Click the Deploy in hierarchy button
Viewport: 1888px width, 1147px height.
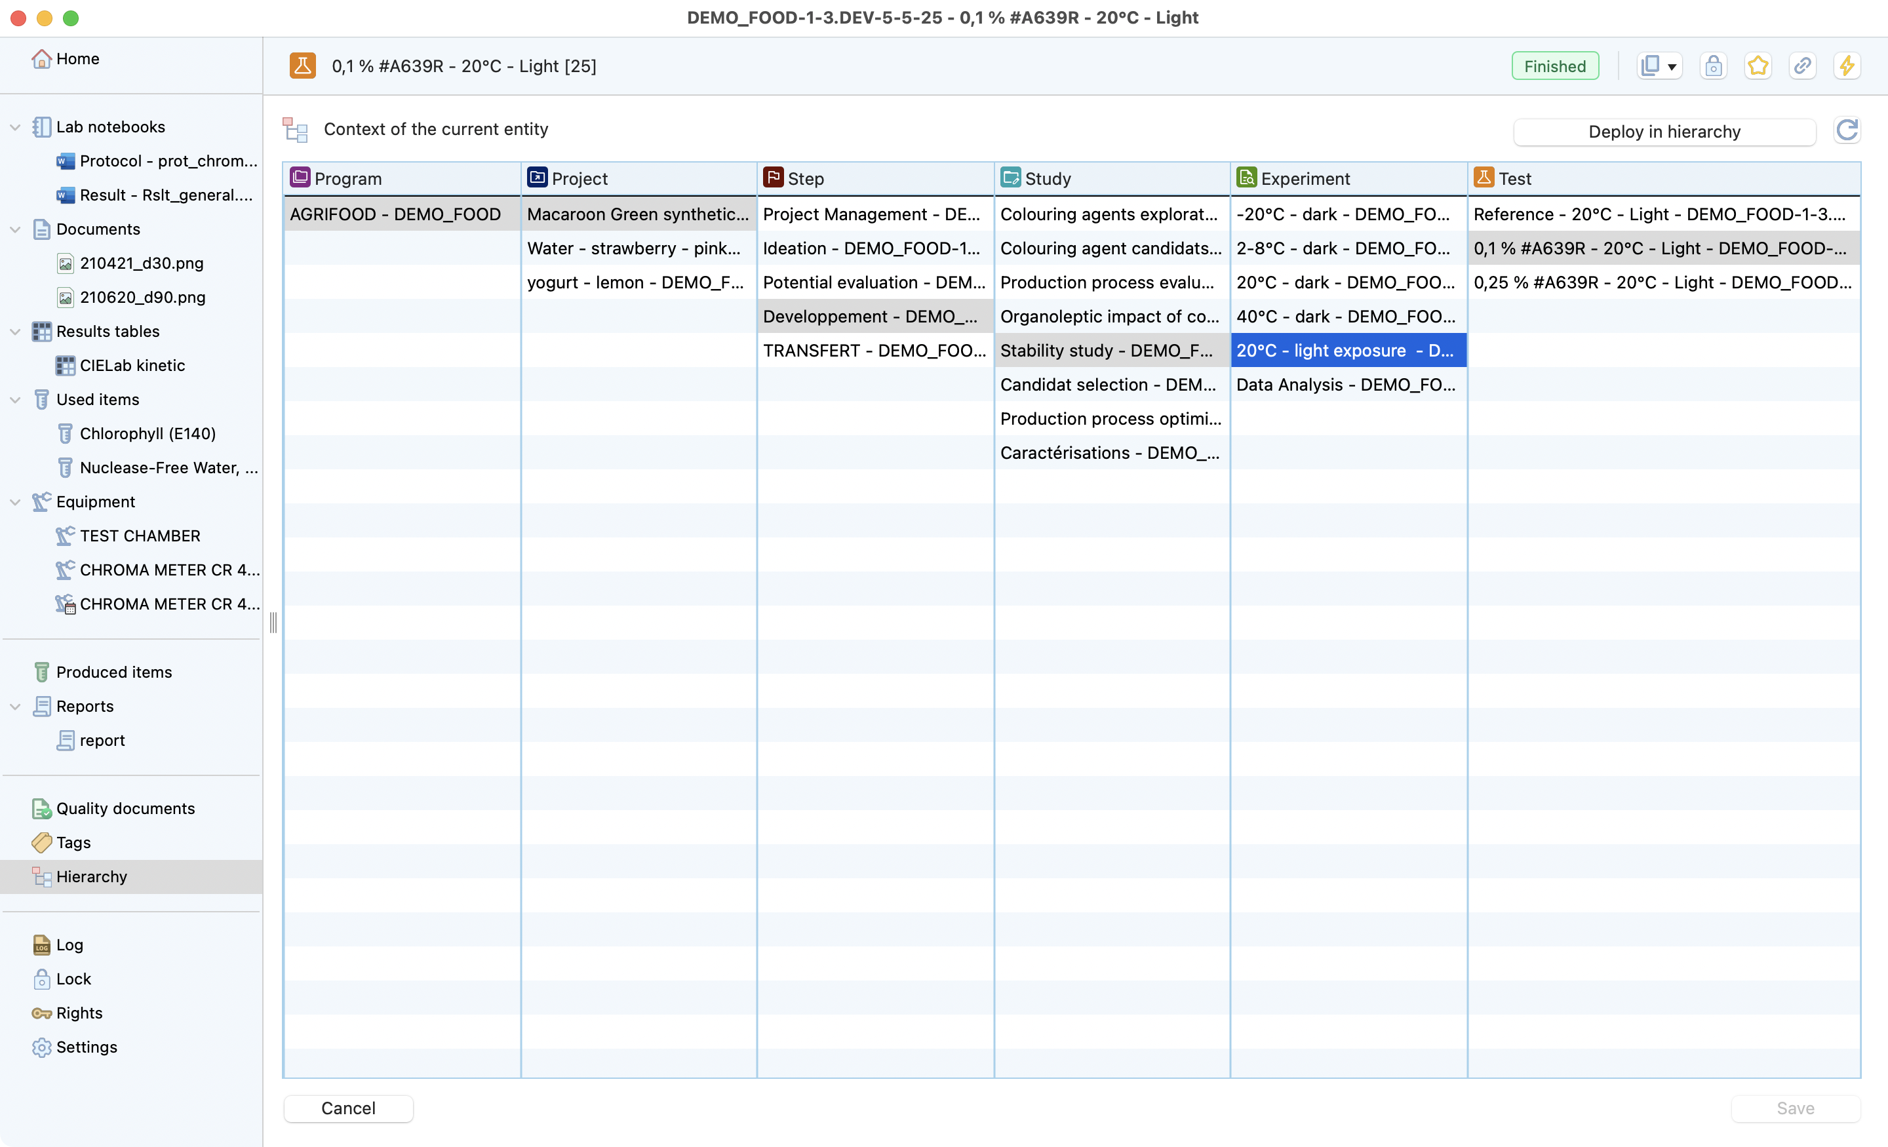[1664, 132]
